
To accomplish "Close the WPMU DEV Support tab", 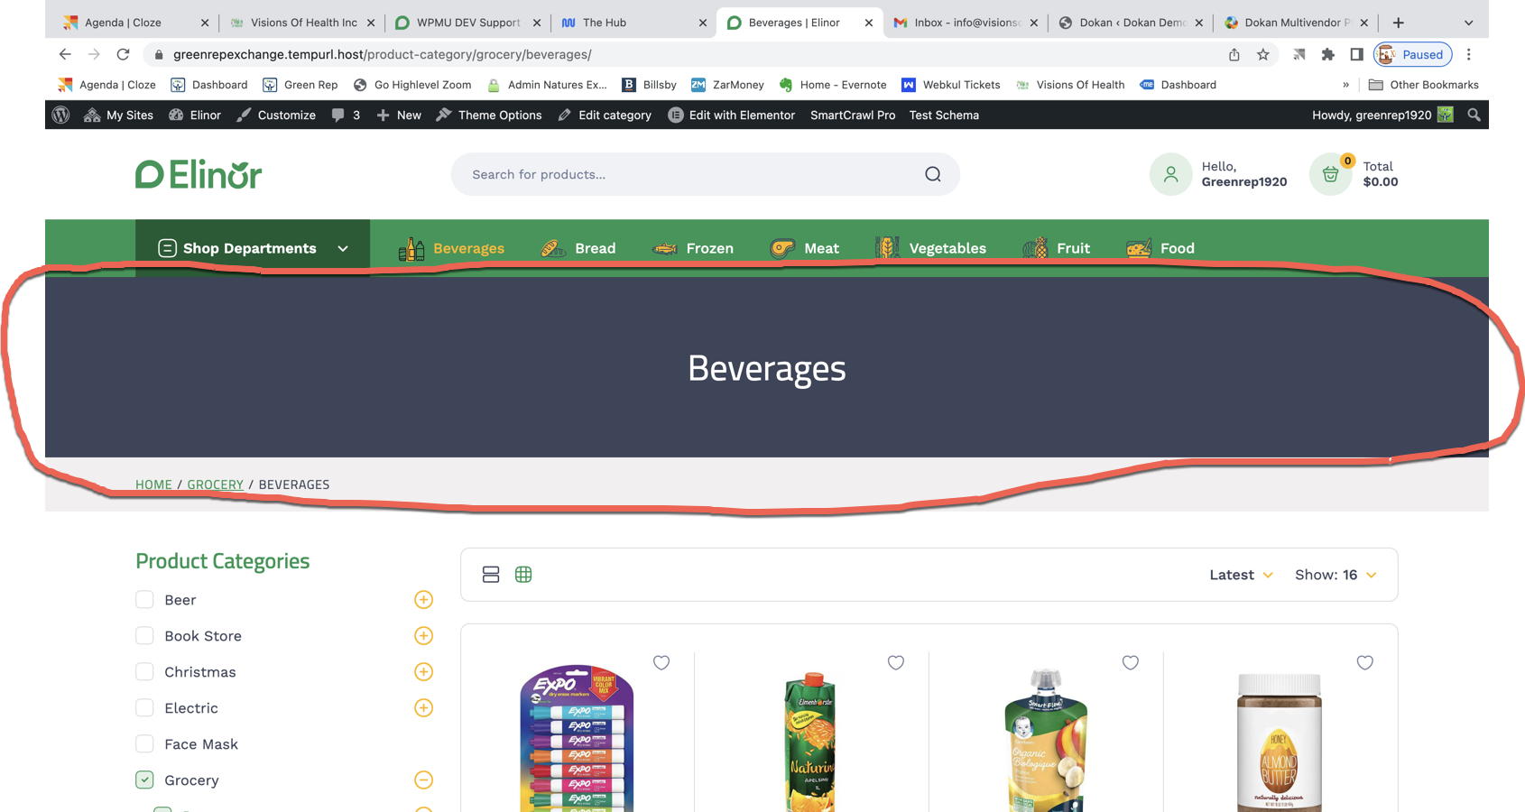I will coord(538,23).
